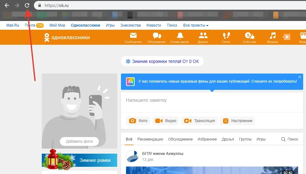Open the БГПУ имени Акмуллы avatar

132,156
